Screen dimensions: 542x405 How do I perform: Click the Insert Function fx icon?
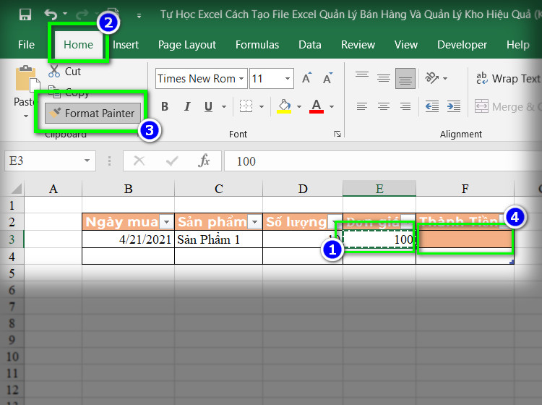[204, 161]
